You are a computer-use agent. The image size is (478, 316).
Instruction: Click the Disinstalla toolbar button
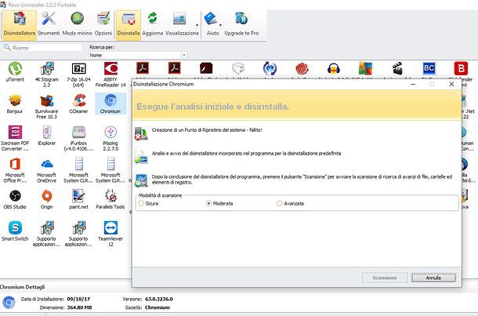pyautogui.click(x=129, y=25)
